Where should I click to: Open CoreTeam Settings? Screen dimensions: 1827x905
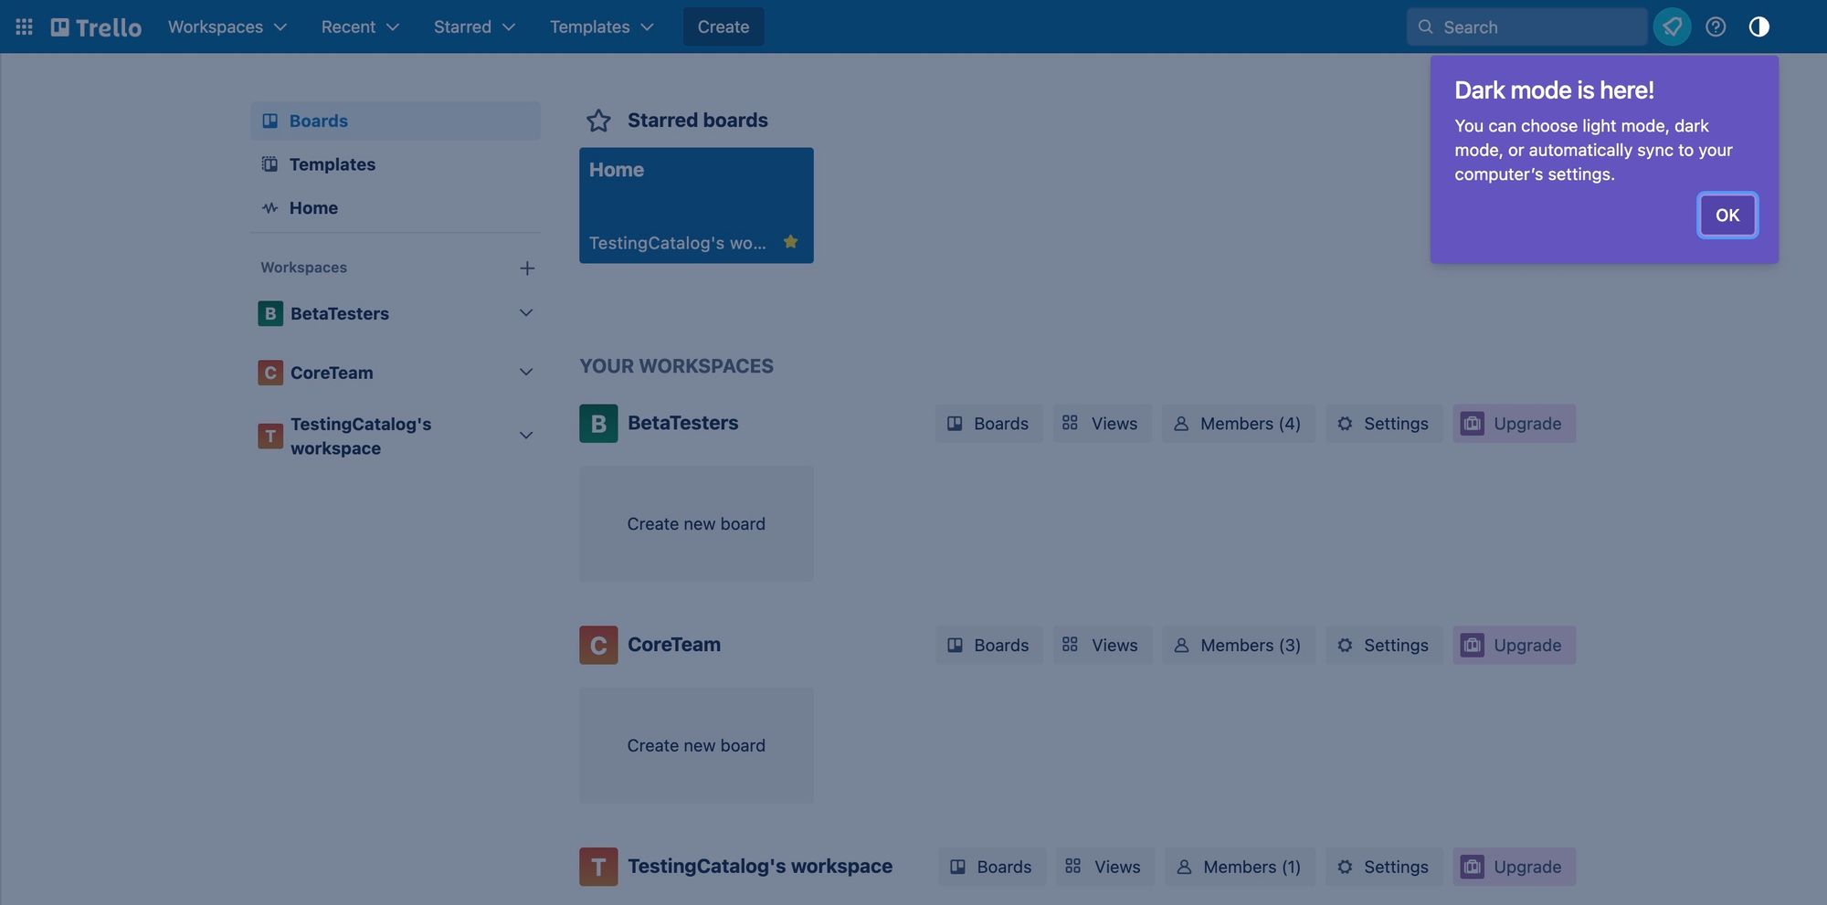pos(1384,645)
